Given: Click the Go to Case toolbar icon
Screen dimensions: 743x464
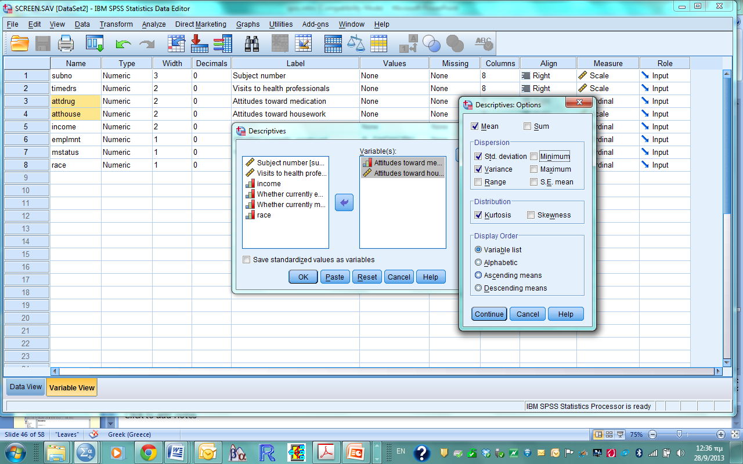Looking at the screenshot, I should (x=176, y=43).
